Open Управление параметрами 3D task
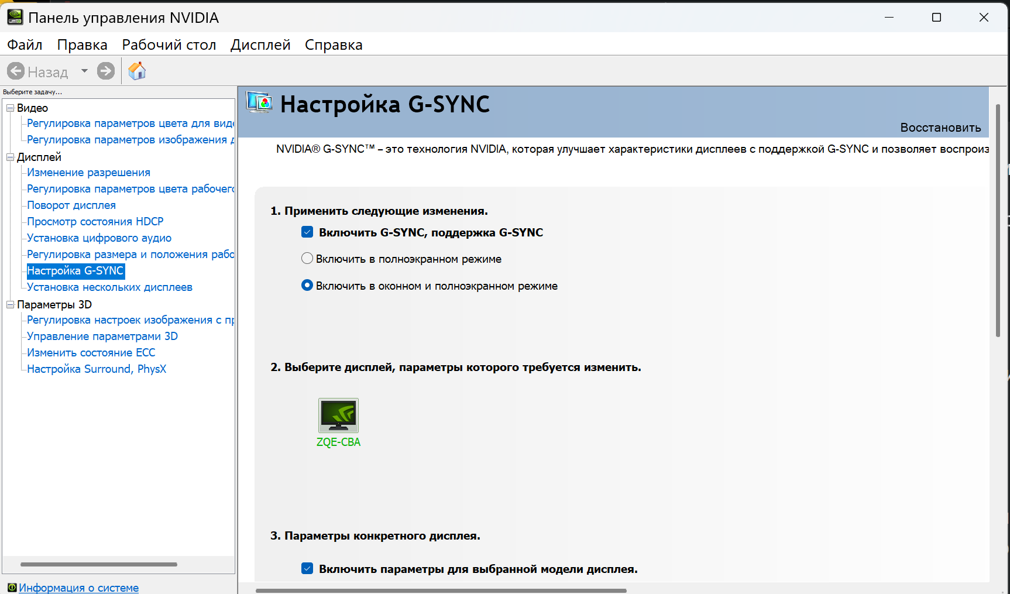Viewport: 1010px width, 594px height. coord(102,337)
